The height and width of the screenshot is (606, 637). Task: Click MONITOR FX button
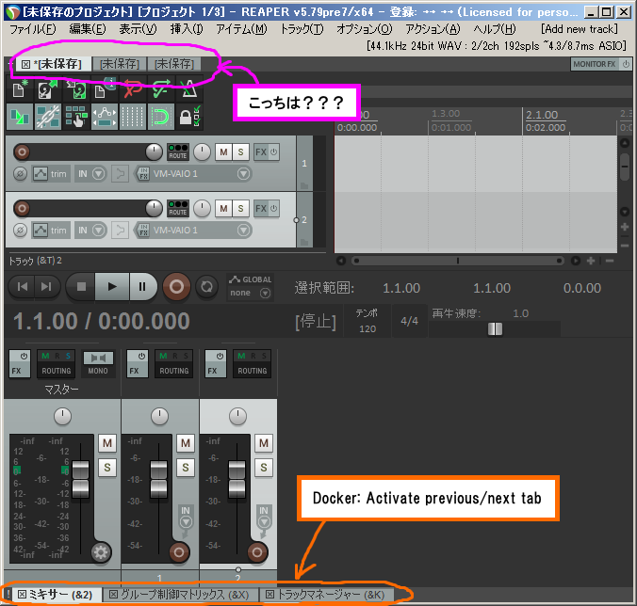pos(595,64)
